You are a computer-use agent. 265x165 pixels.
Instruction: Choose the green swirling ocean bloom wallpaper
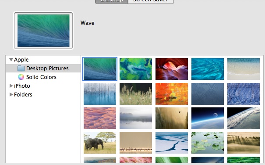coord(136,69)
